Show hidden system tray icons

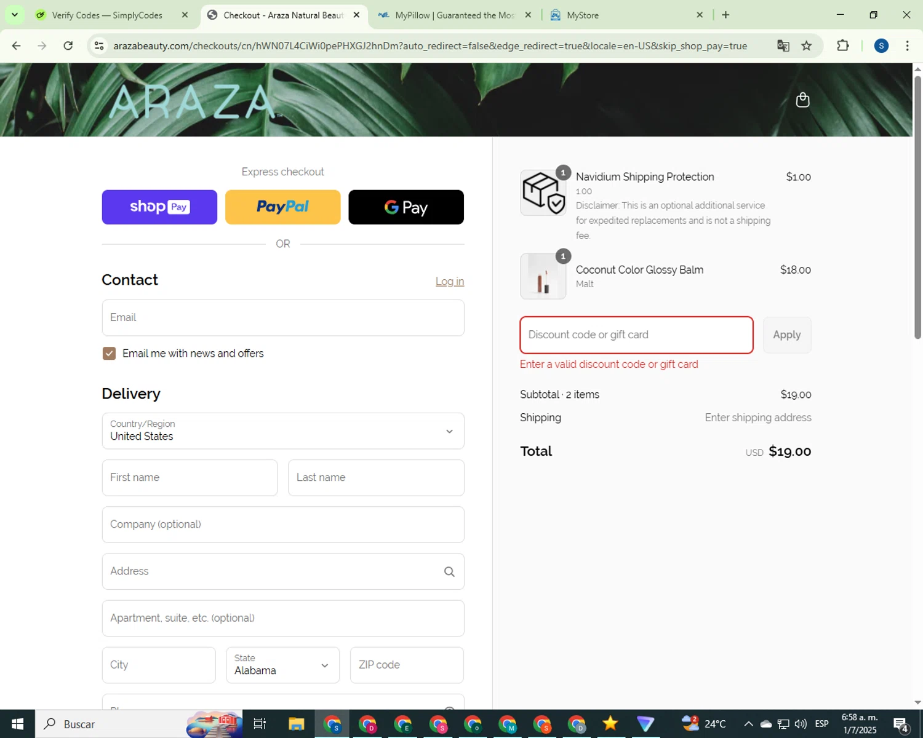748,724
